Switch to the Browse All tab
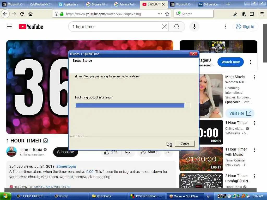The height and width of the screenshot is (200, 267). (x=98, y=4)
